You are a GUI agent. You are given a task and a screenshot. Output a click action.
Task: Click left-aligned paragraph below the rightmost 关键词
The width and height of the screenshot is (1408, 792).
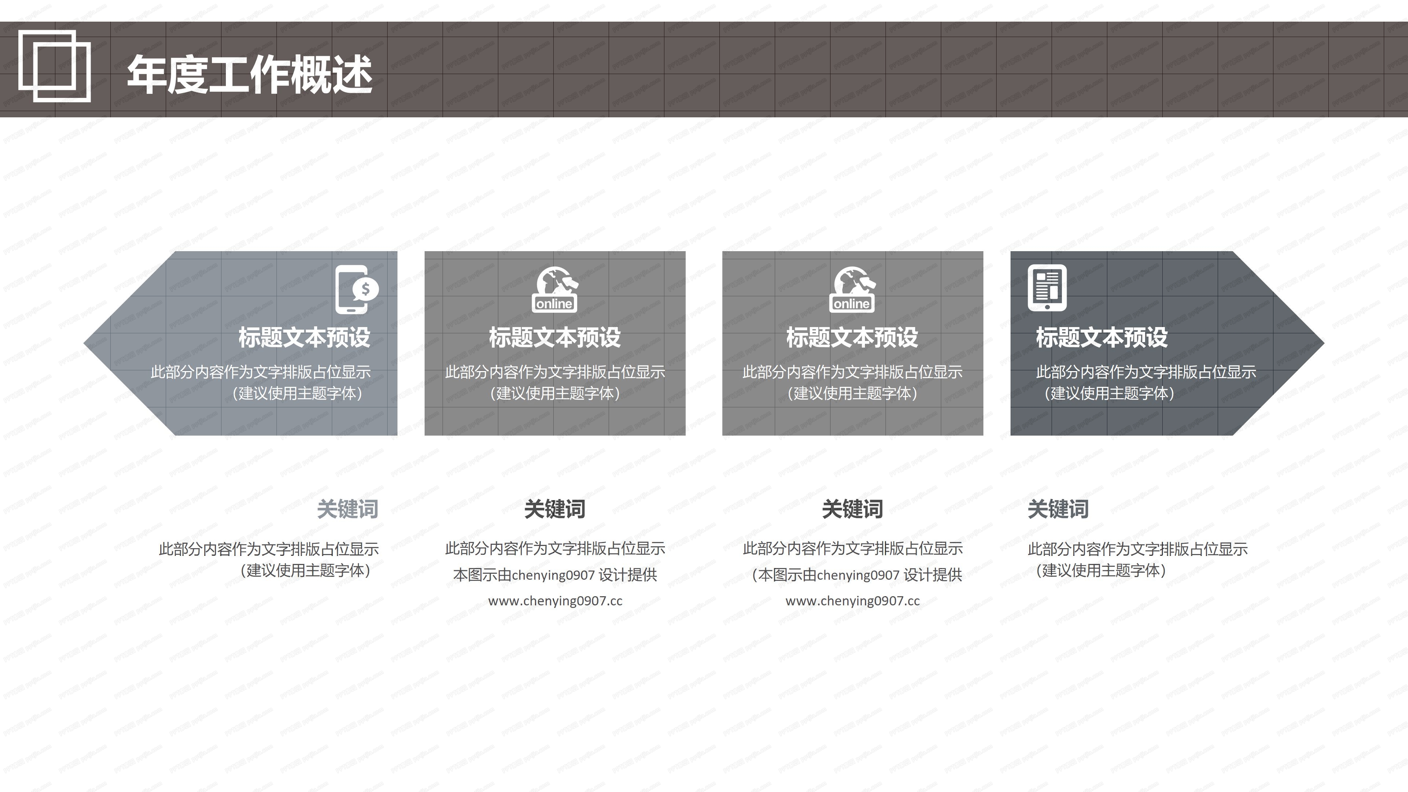[x=1138, y=560]
